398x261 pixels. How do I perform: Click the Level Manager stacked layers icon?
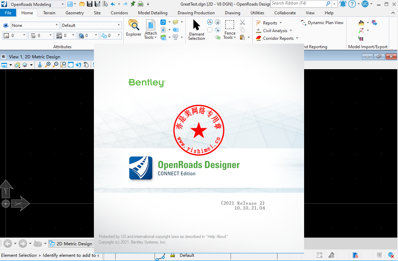pyautogui.click(x=176, y=22)
